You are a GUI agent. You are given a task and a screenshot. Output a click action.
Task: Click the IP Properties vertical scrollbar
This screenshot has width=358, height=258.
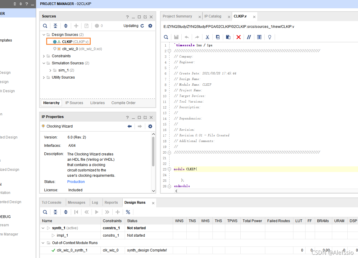(153, 152)
